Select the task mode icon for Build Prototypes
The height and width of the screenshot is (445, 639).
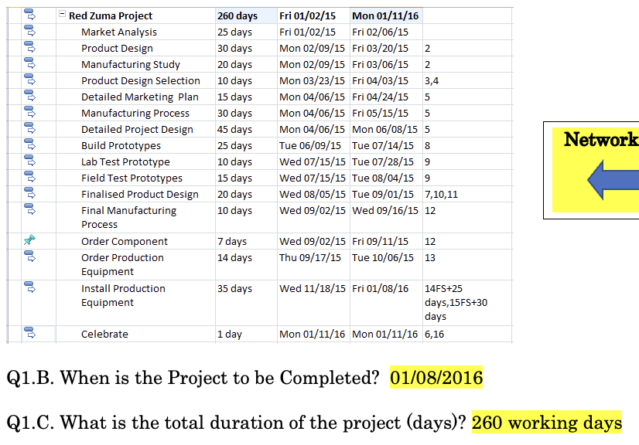point(29,145)
